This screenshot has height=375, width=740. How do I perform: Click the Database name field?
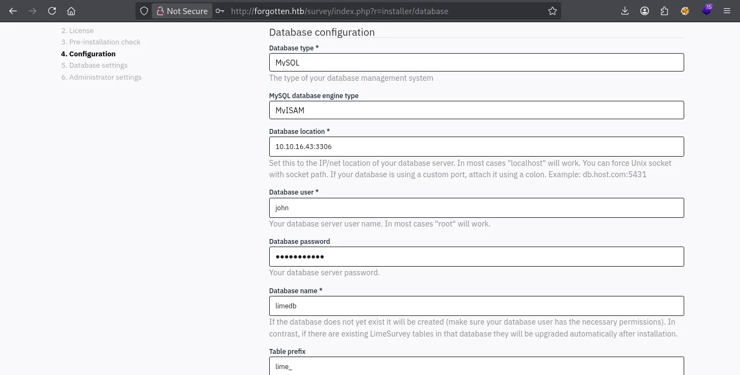[476, 306]
